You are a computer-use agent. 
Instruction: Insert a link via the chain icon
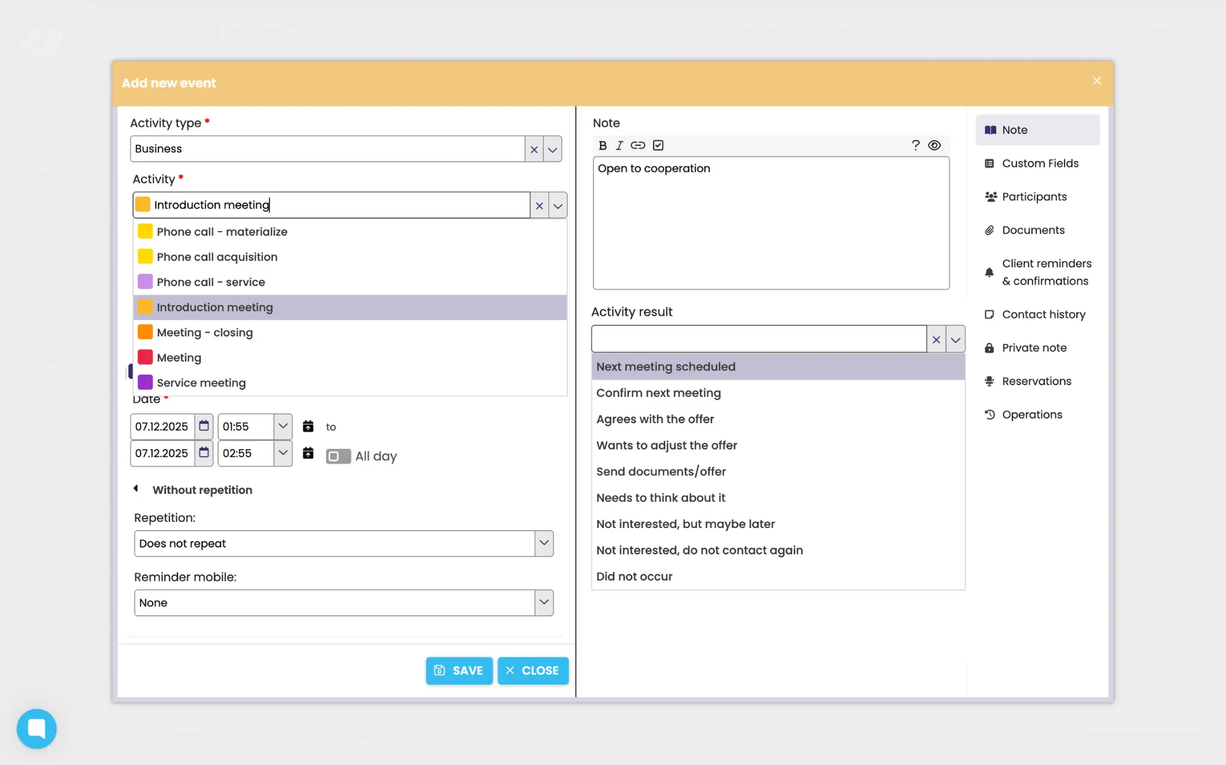point(638,145)
